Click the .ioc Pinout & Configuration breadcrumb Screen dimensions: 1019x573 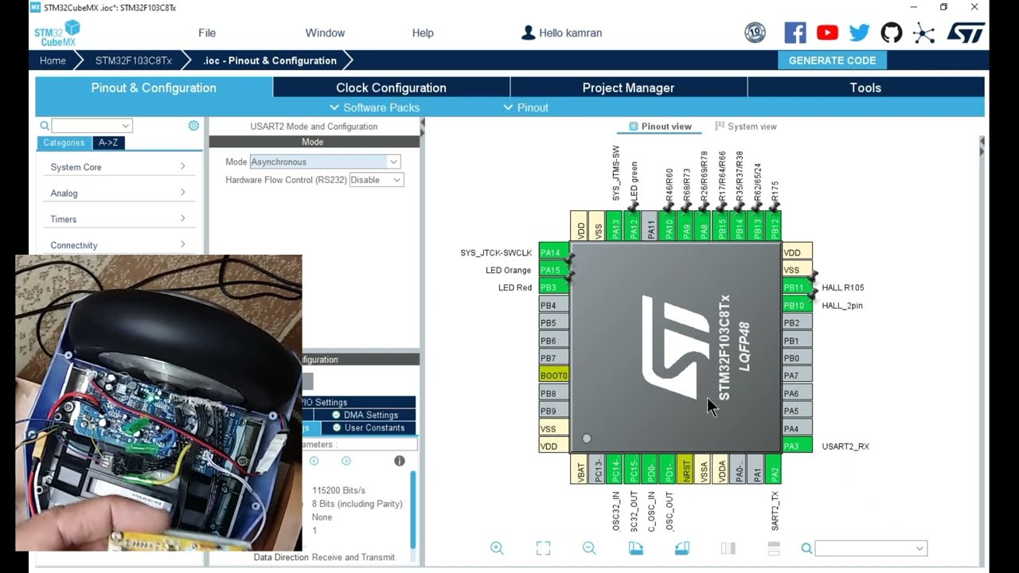pyautogui.click(x=270, y=60)
